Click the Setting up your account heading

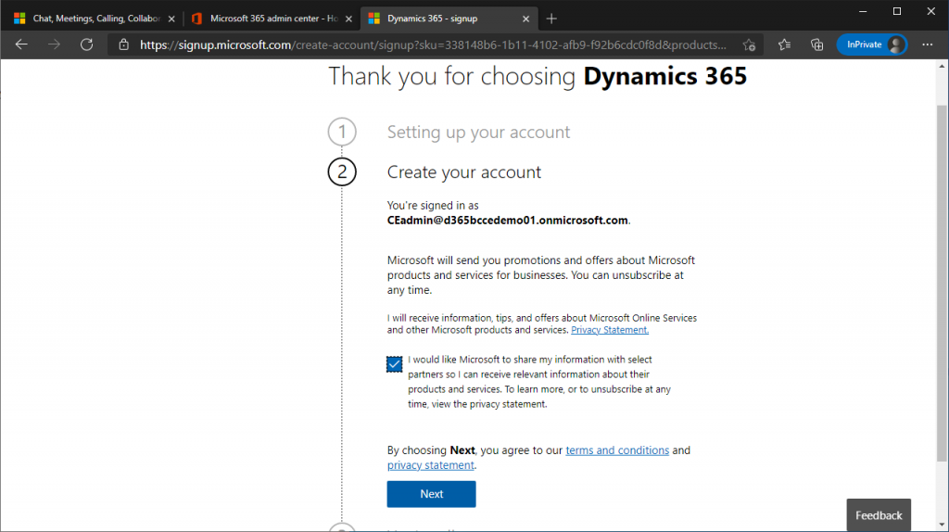(x=479, y=132)
